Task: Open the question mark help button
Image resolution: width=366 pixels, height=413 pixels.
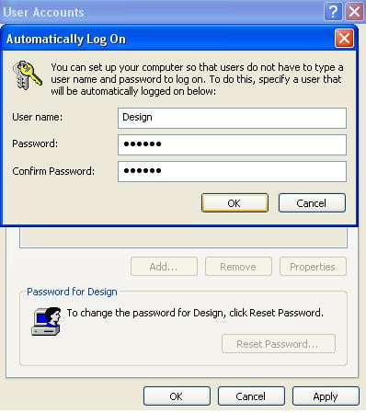Action: (x=333, y=12)
